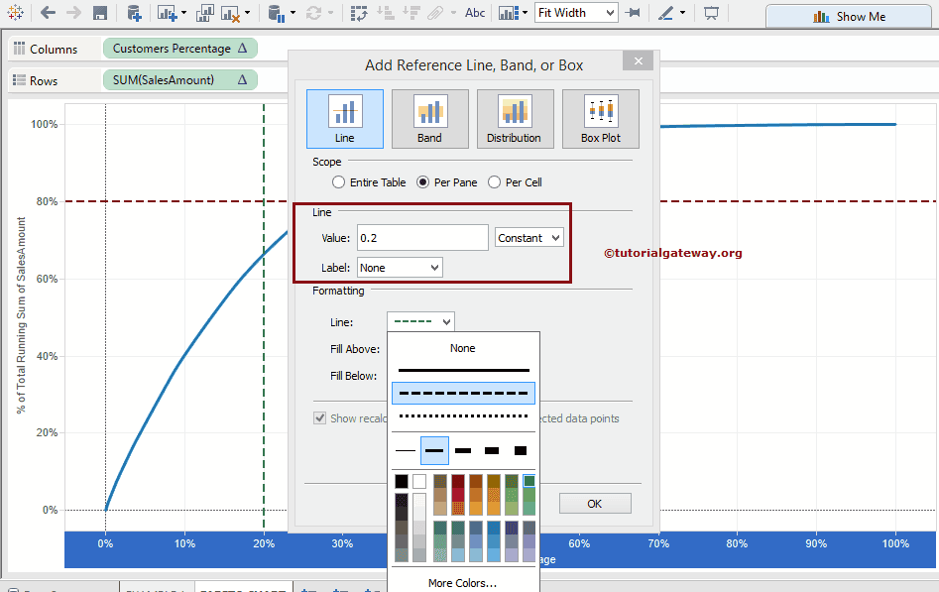
Task: Click the Show Mark Labels Abc icon
Action: [475, 14]
